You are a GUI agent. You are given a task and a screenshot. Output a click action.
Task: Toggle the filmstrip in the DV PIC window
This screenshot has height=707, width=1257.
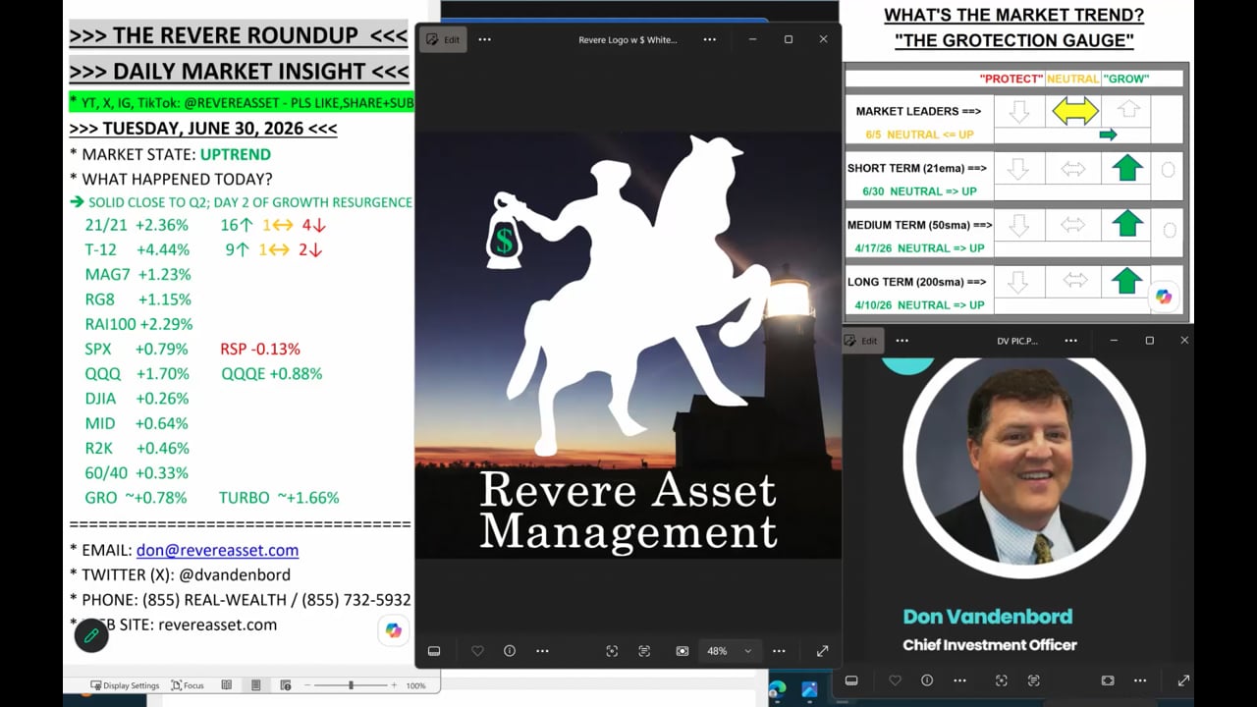(x=851, y=680)
